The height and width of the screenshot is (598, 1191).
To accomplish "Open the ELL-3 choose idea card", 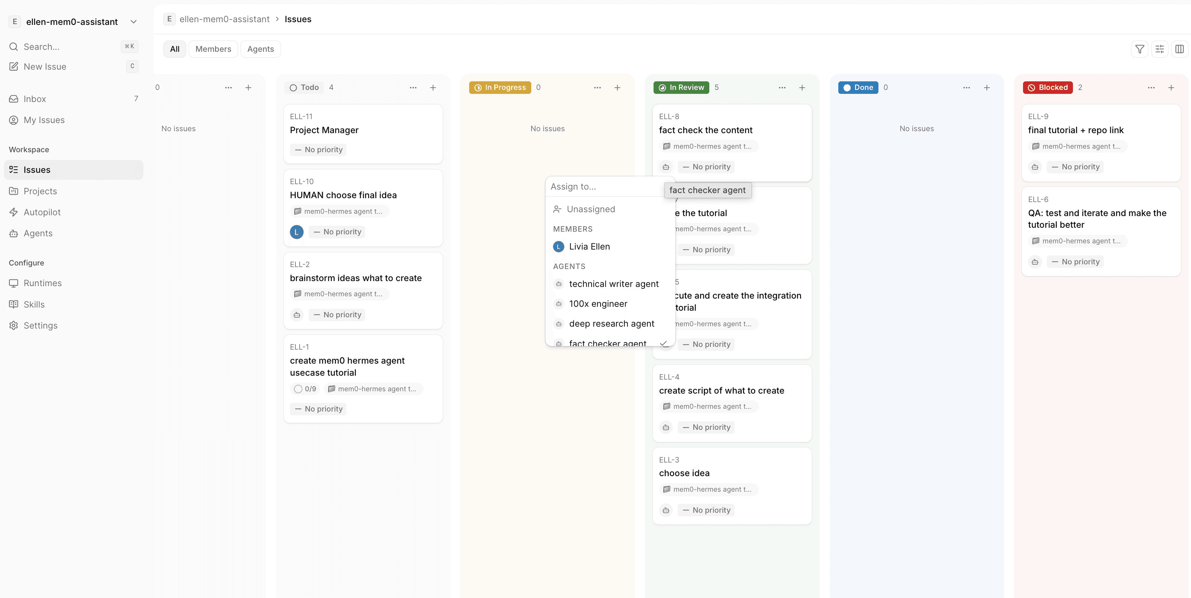I will pyautogui.click(x=684, y=473).
